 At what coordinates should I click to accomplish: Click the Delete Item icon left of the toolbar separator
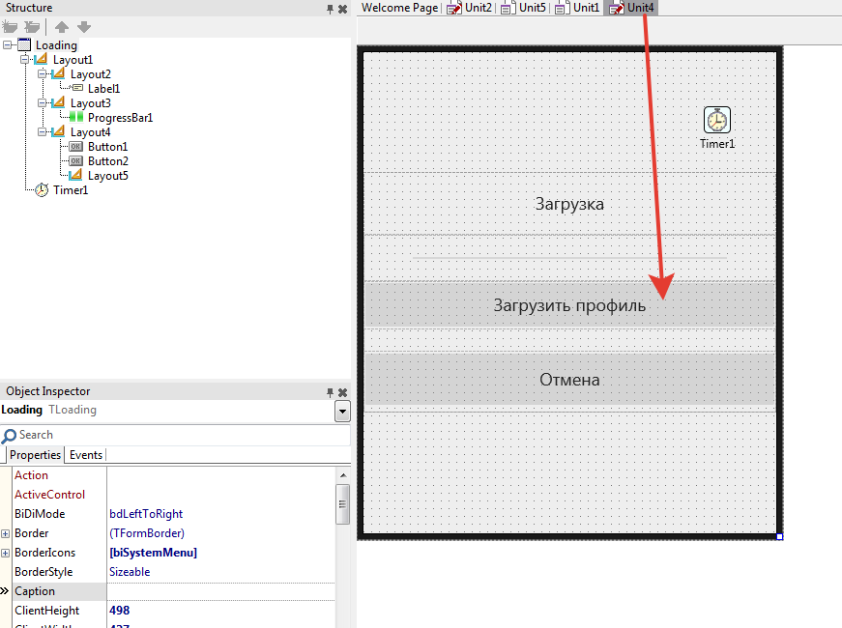tap(32, 26)
